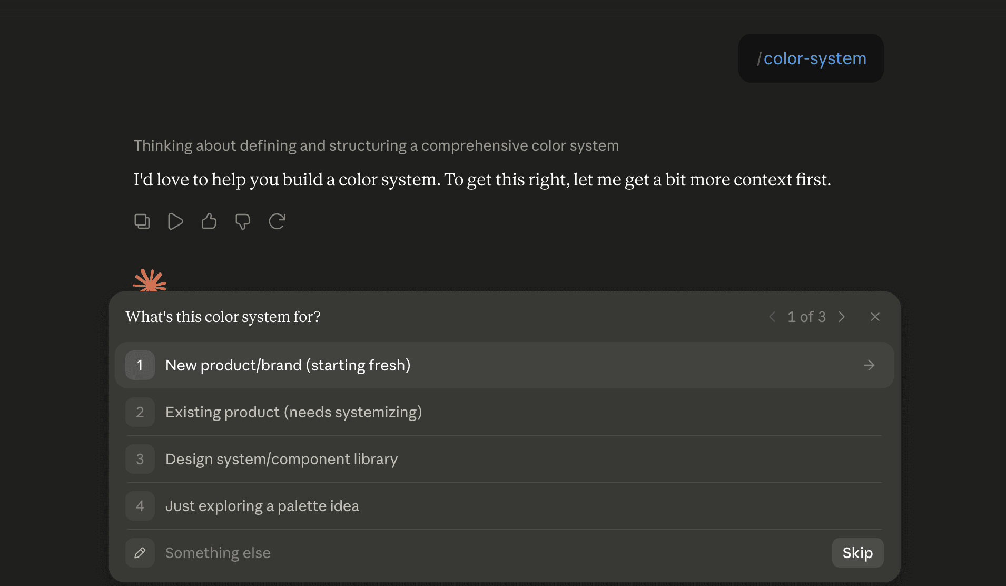Click the arrow on the New product/brand row
1006x586 pixels.
pos(869,365)
